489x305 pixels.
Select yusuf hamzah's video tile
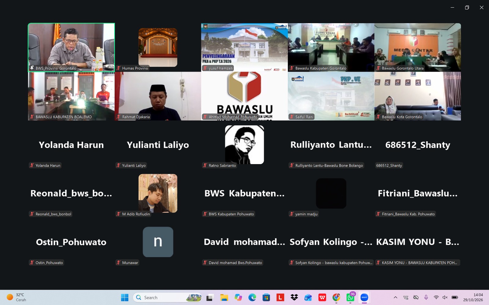pyautogui.click(x=244, y=48)
